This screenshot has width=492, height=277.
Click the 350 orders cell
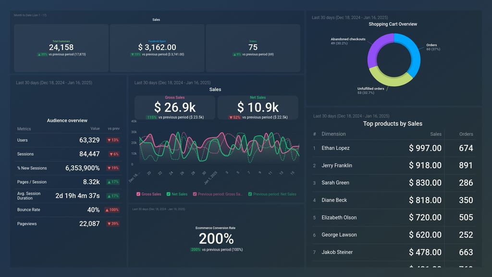466,200
